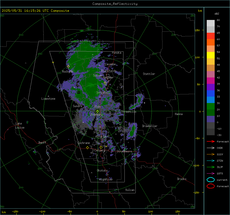Click the Sundre label on the map
This screenshot has width=230, height=215.
pyautogui.click(x=77, y=106)
